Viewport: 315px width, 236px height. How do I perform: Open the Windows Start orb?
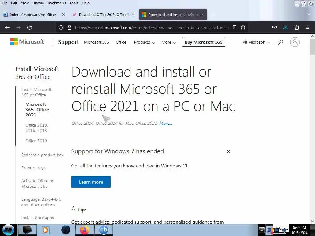8,230
